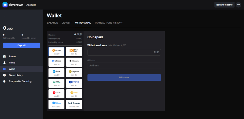Choose Dogecoin withdrawal tile

pos(74,73)
